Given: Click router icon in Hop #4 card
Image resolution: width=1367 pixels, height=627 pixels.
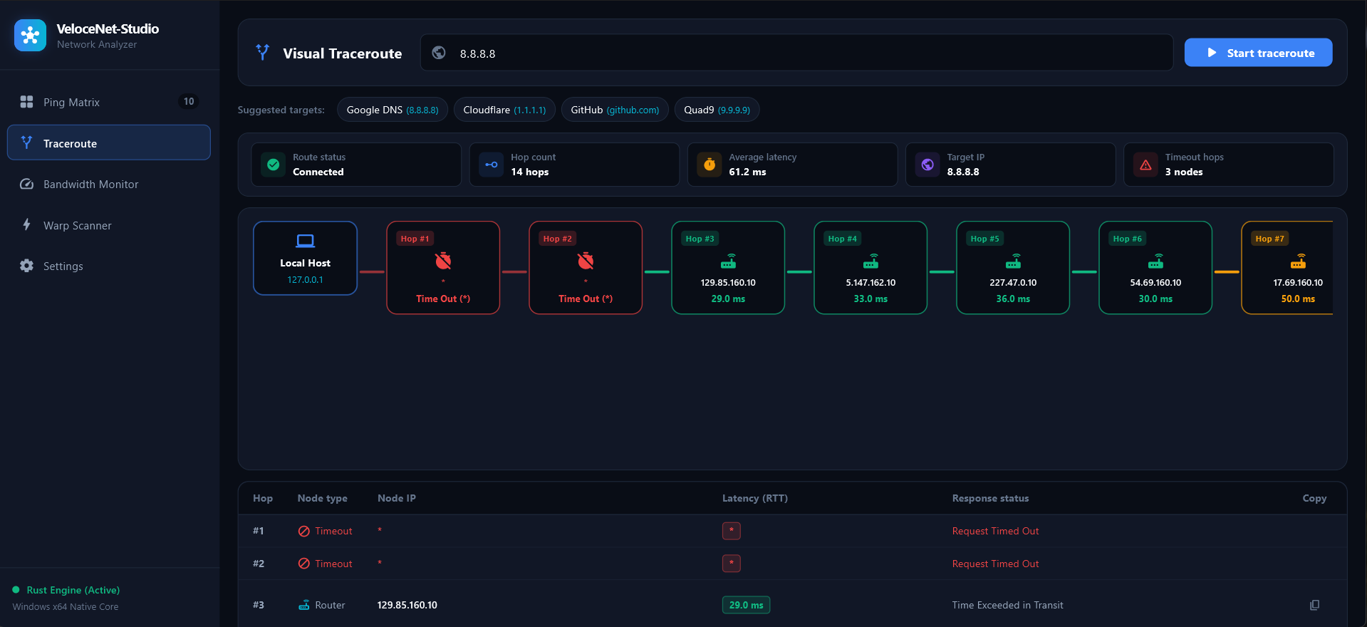Looking at the screenshot, I should coord(870,261).
